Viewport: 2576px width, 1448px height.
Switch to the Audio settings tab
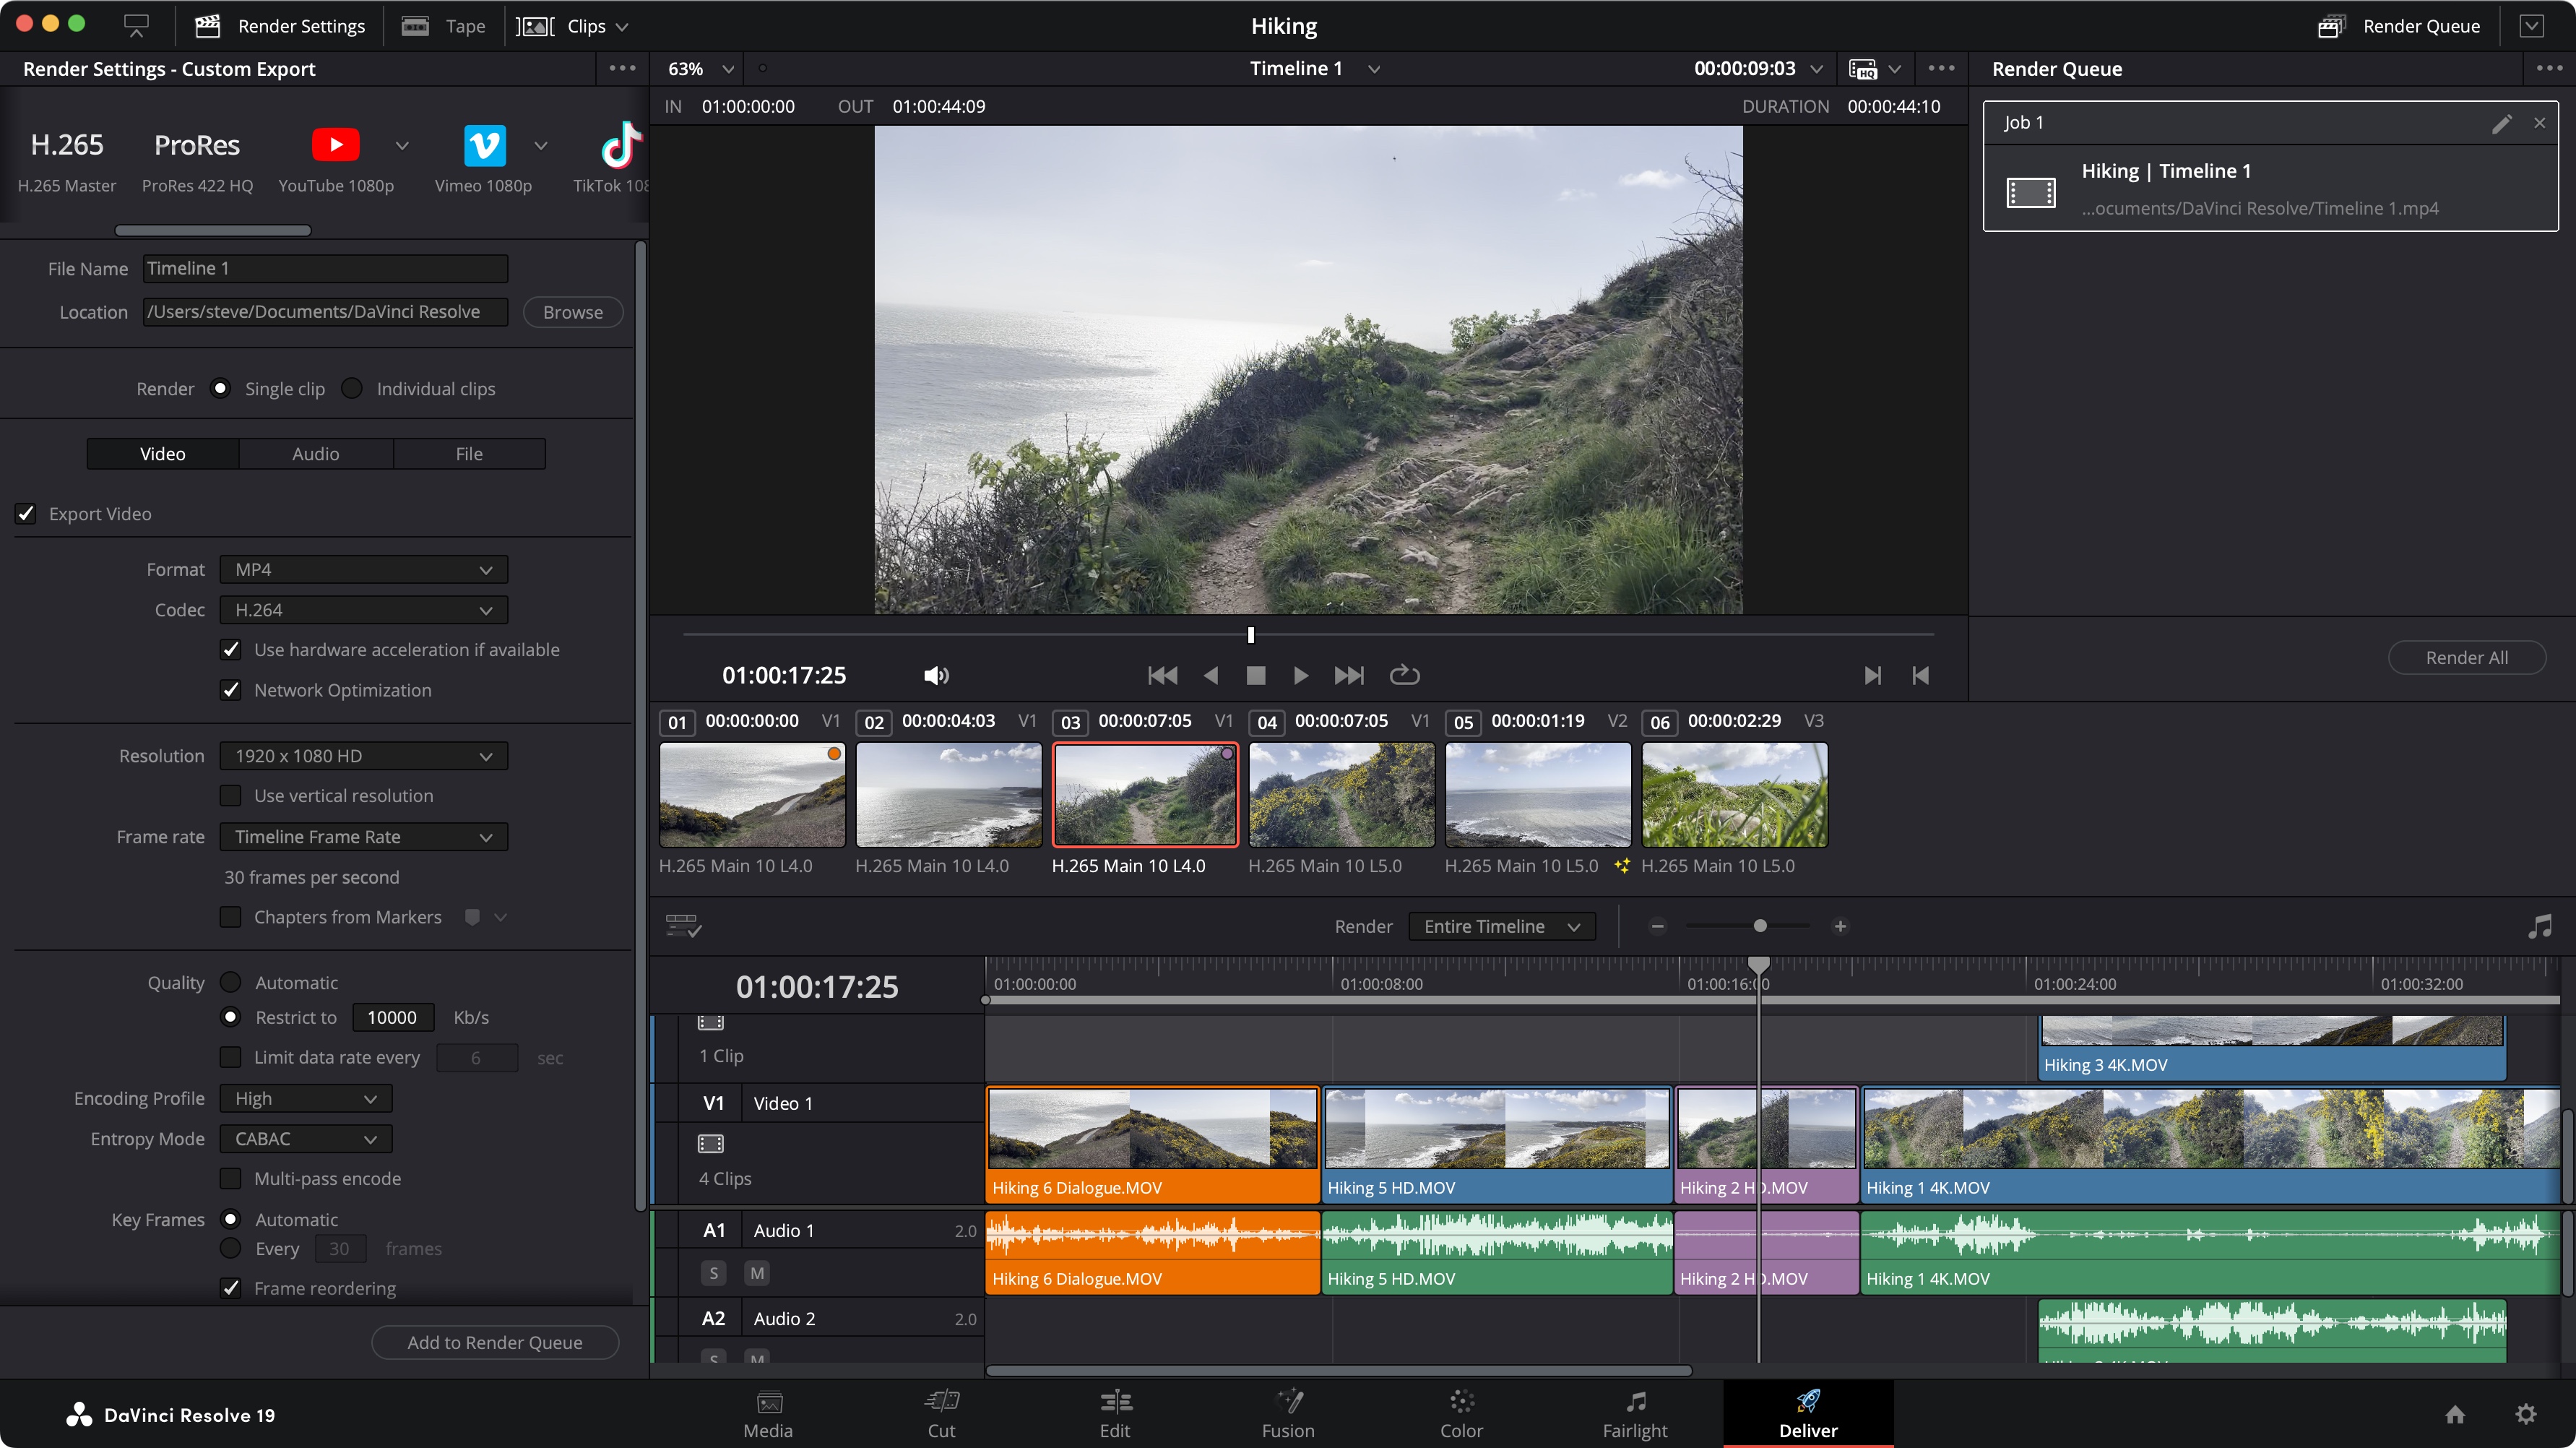point(316,454)
